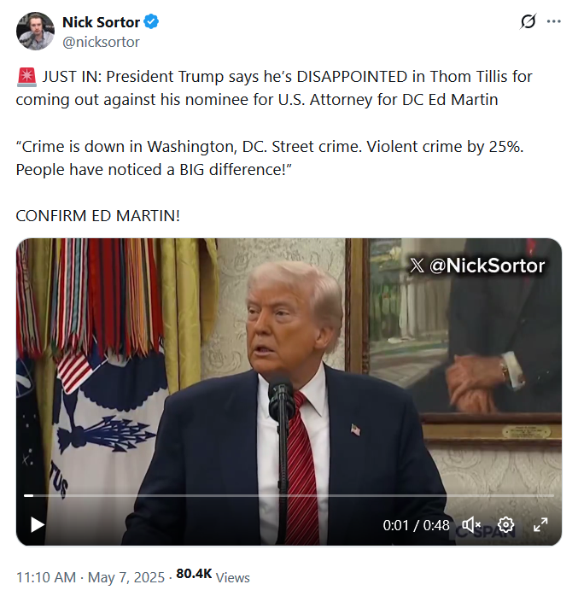578x596 pixels.
Task: Open the @nicksortor handle link
Action: coord(101,42)
